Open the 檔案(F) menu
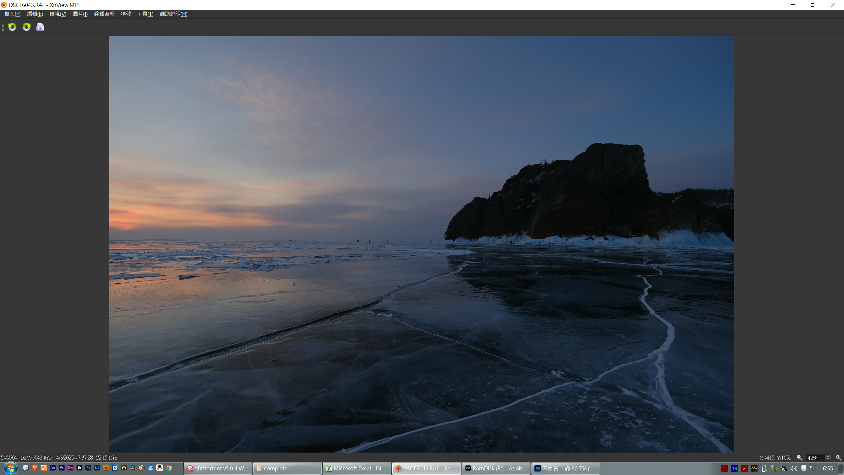The image size is (844, 475). (x=13, y=14)
